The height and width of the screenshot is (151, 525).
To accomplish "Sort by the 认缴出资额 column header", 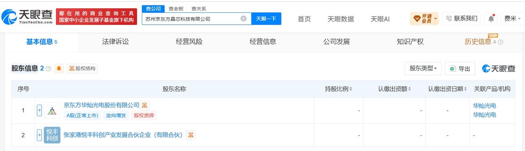I will tap(394, 89).
